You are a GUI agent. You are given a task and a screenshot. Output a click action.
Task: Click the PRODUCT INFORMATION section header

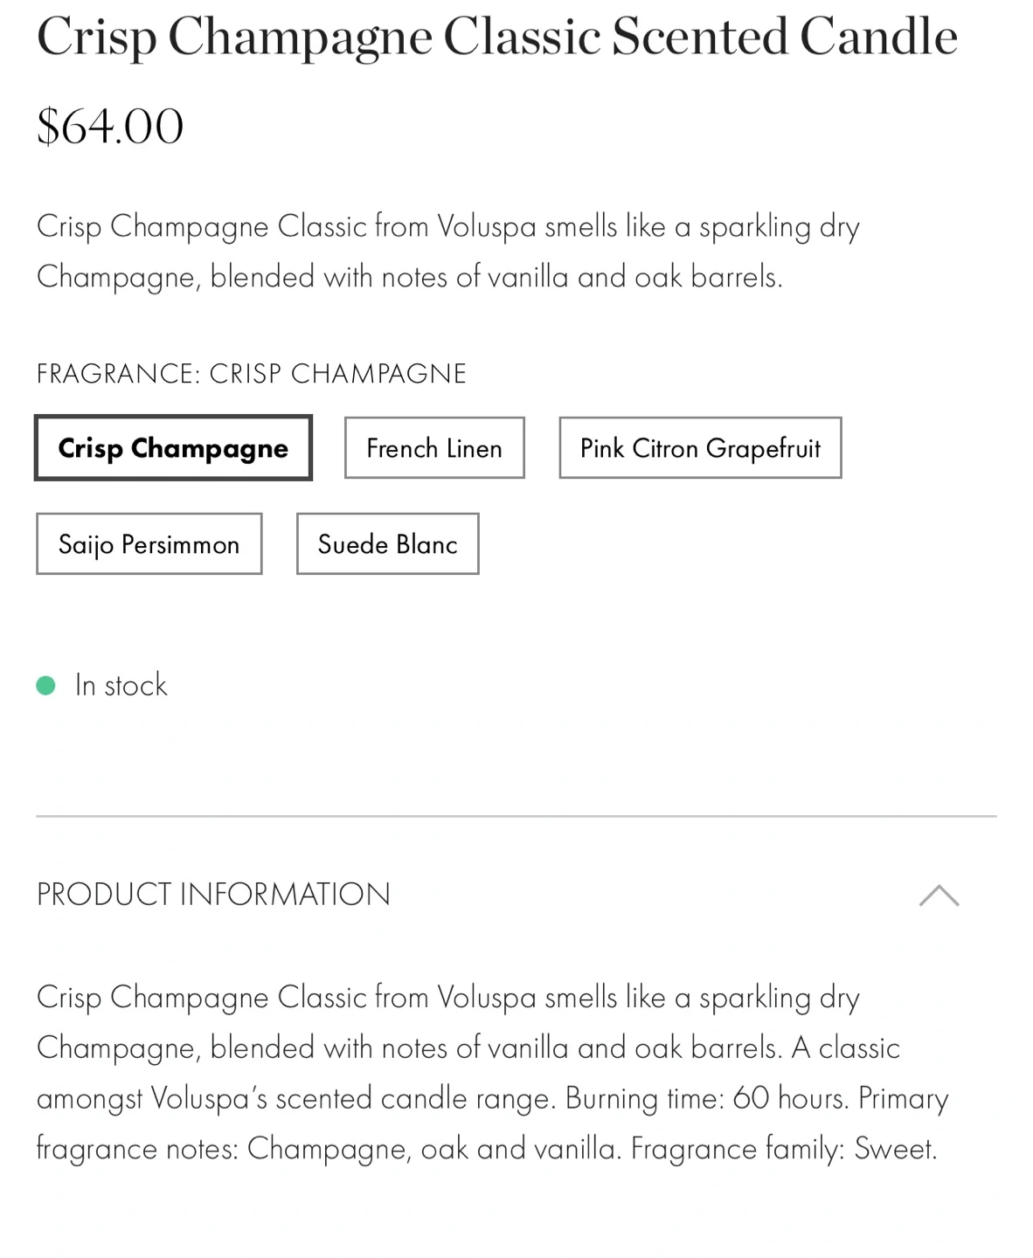tap(213, 895)
